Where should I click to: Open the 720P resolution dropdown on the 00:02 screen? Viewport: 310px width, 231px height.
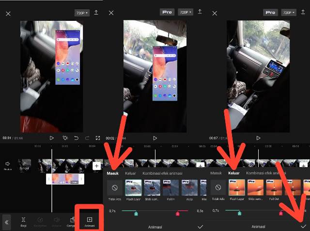click(x=186, y=12)
